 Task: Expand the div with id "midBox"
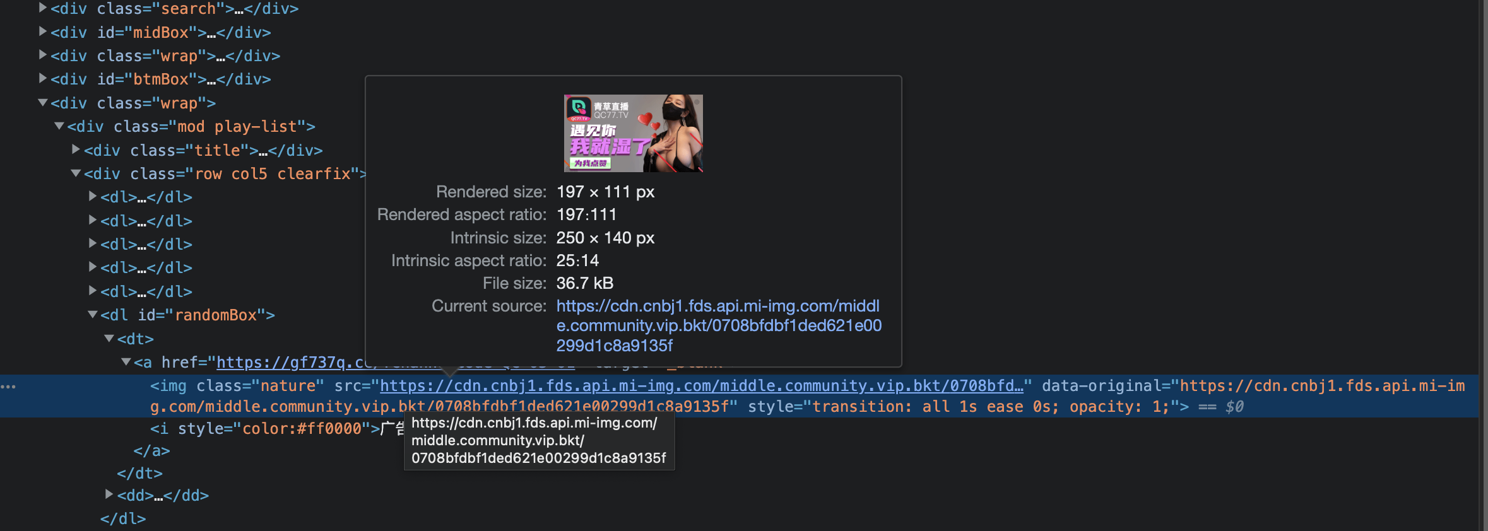coord(42,32)
